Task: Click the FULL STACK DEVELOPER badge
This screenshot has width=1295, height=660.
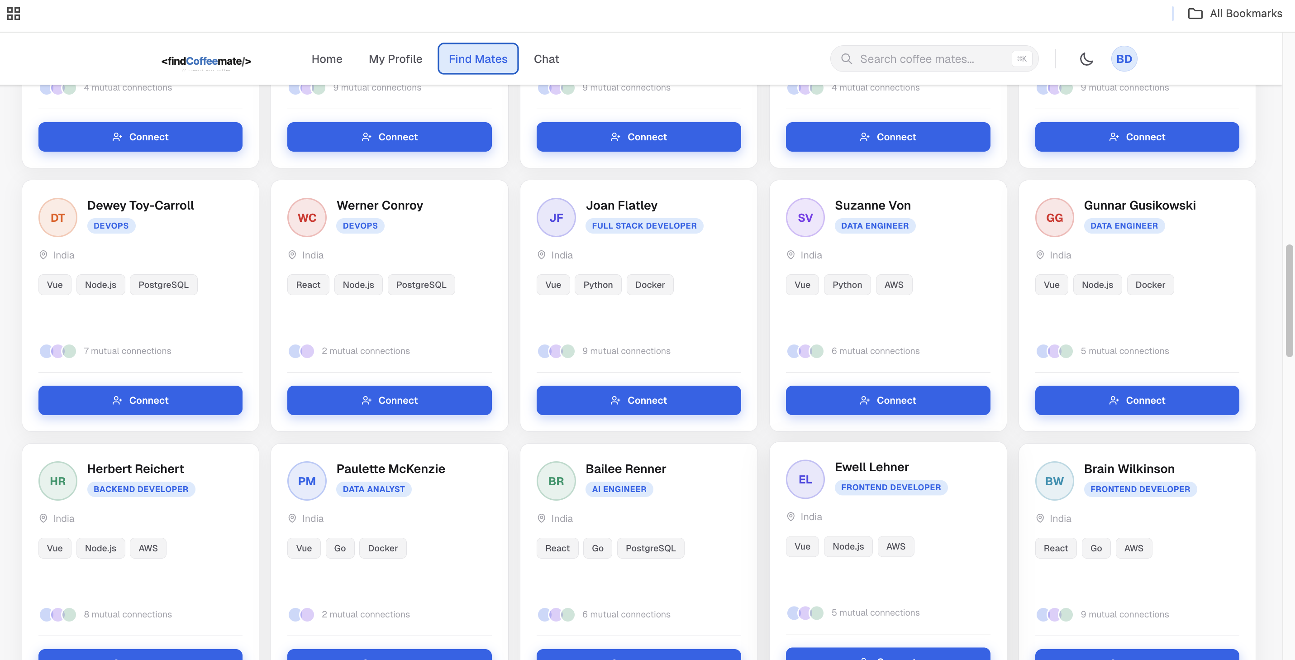Action: tap(644, 226)
